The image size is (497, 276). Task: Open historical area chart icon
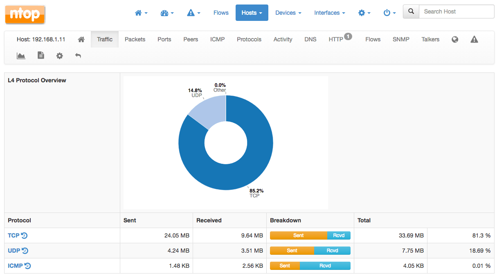(21, 55)
